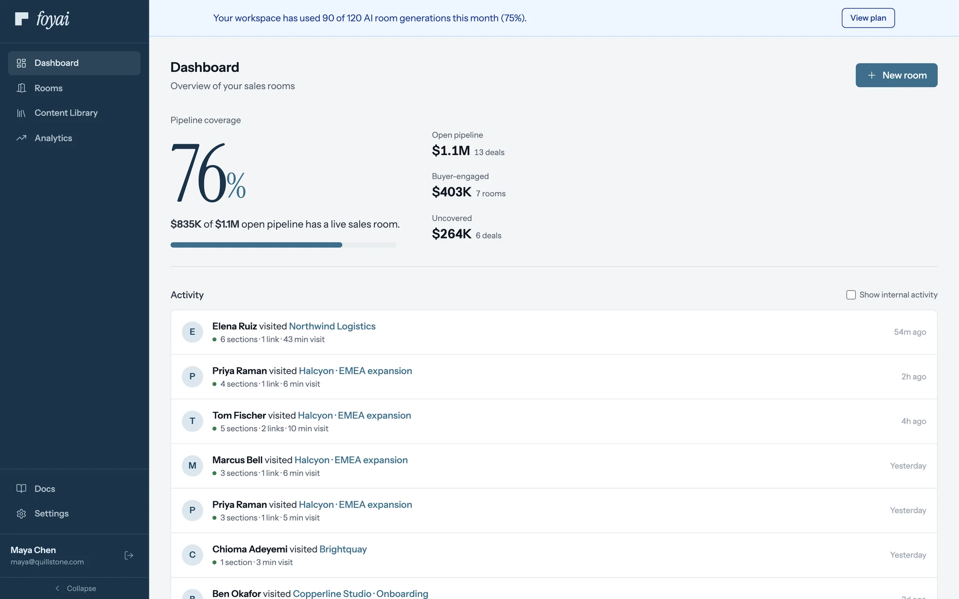959x599 pixels.
Task: Click the View plan button
Action: point(868,18)
